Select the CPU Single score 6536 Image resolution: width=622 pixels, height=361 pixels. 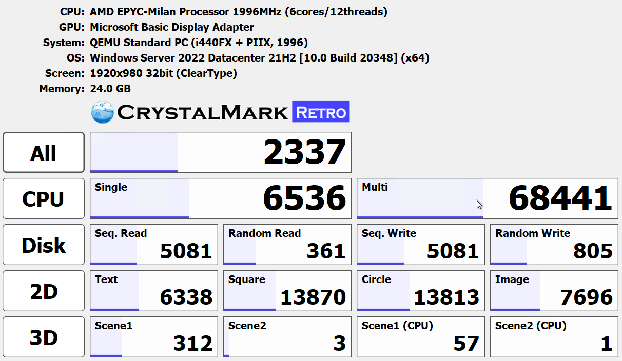point(221,198)
